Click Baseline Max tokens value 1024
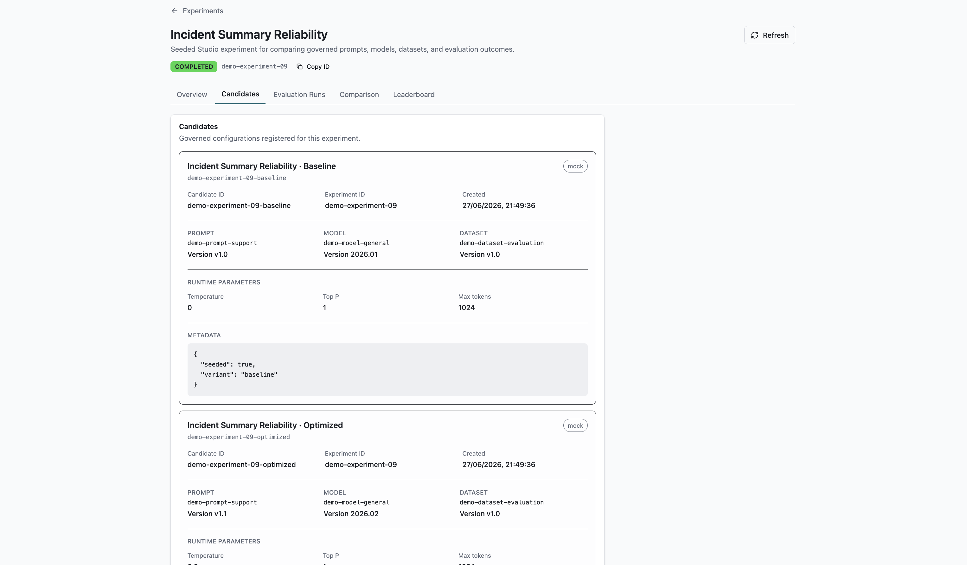Image resolution: width=967 pixels, height=565 pixels. (x=466, y=308)
